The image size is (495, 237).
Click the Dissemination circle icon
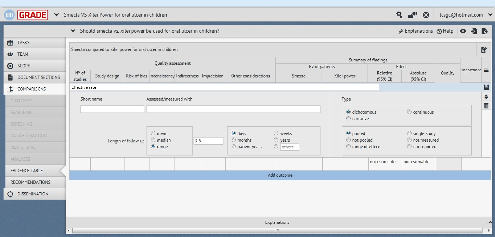(x=10, y=194)
